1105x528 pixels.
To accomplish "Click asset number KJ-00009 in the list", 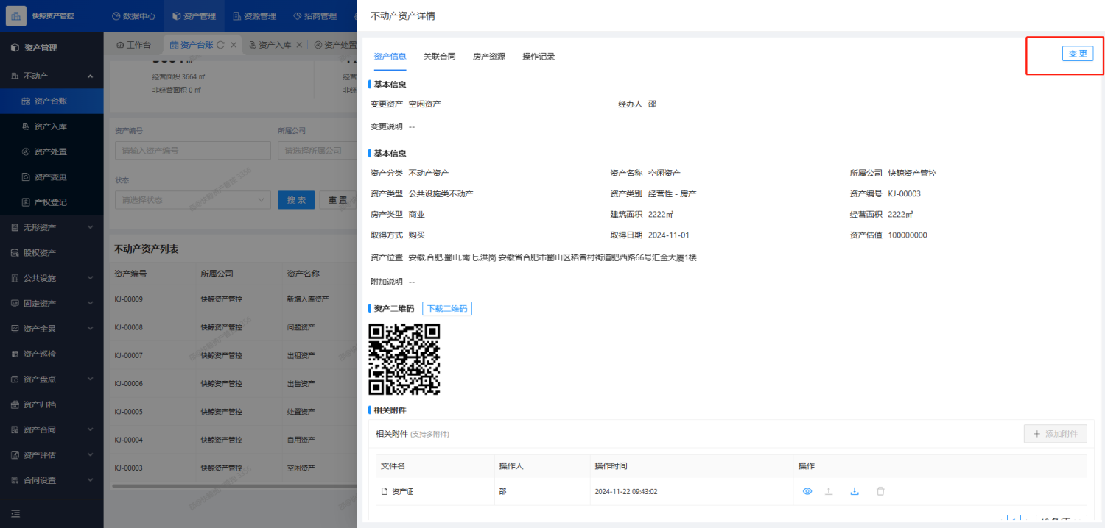I will coord(129,299).
